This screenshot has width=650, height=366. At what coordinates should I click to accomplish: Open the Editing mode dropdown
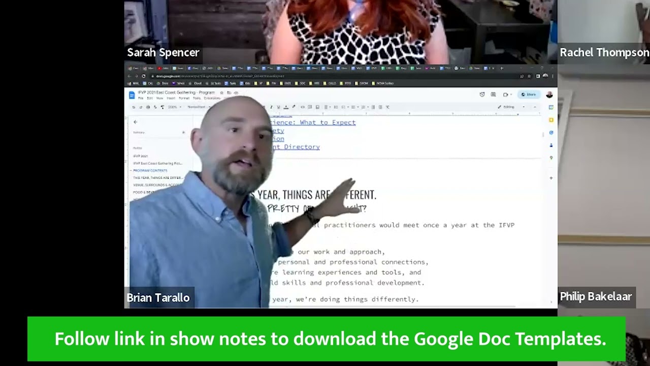click(512, 107)
